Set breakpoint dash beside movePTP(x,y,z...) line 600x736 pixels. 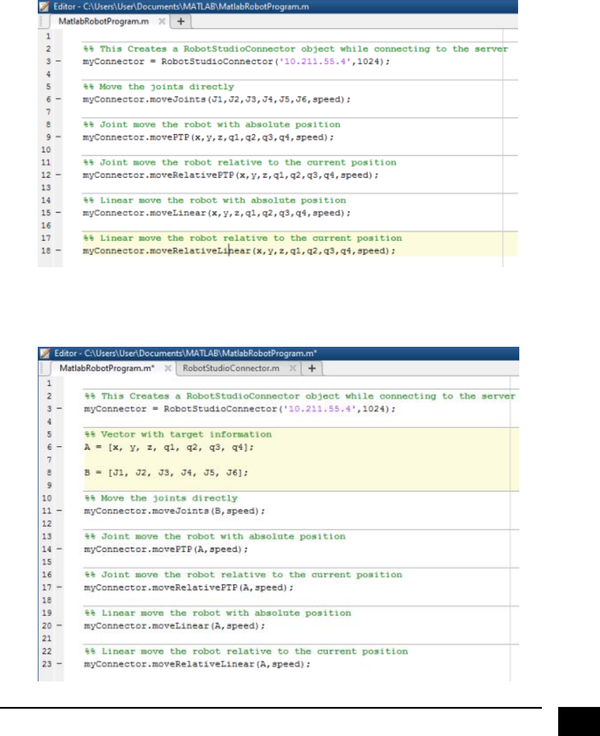pos(58,138)
